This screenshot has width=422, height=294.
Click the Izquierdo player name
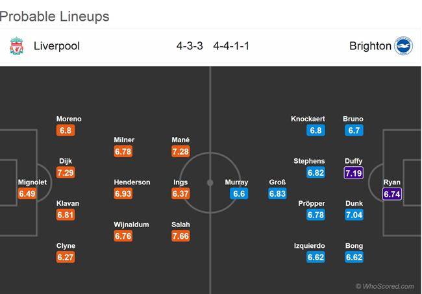pos(309,246)
